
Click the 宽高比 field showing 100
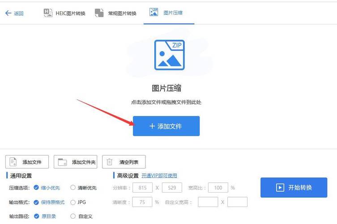218,188
